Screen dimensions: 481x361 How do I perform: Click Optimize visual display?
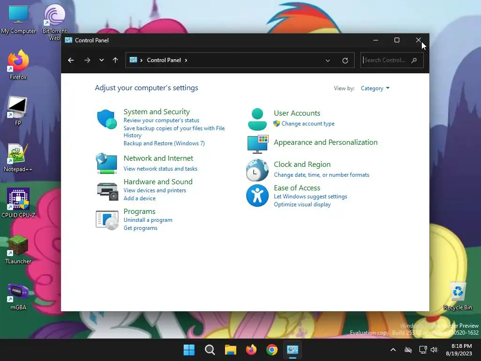pyautogui.click(x=302, y=204)
